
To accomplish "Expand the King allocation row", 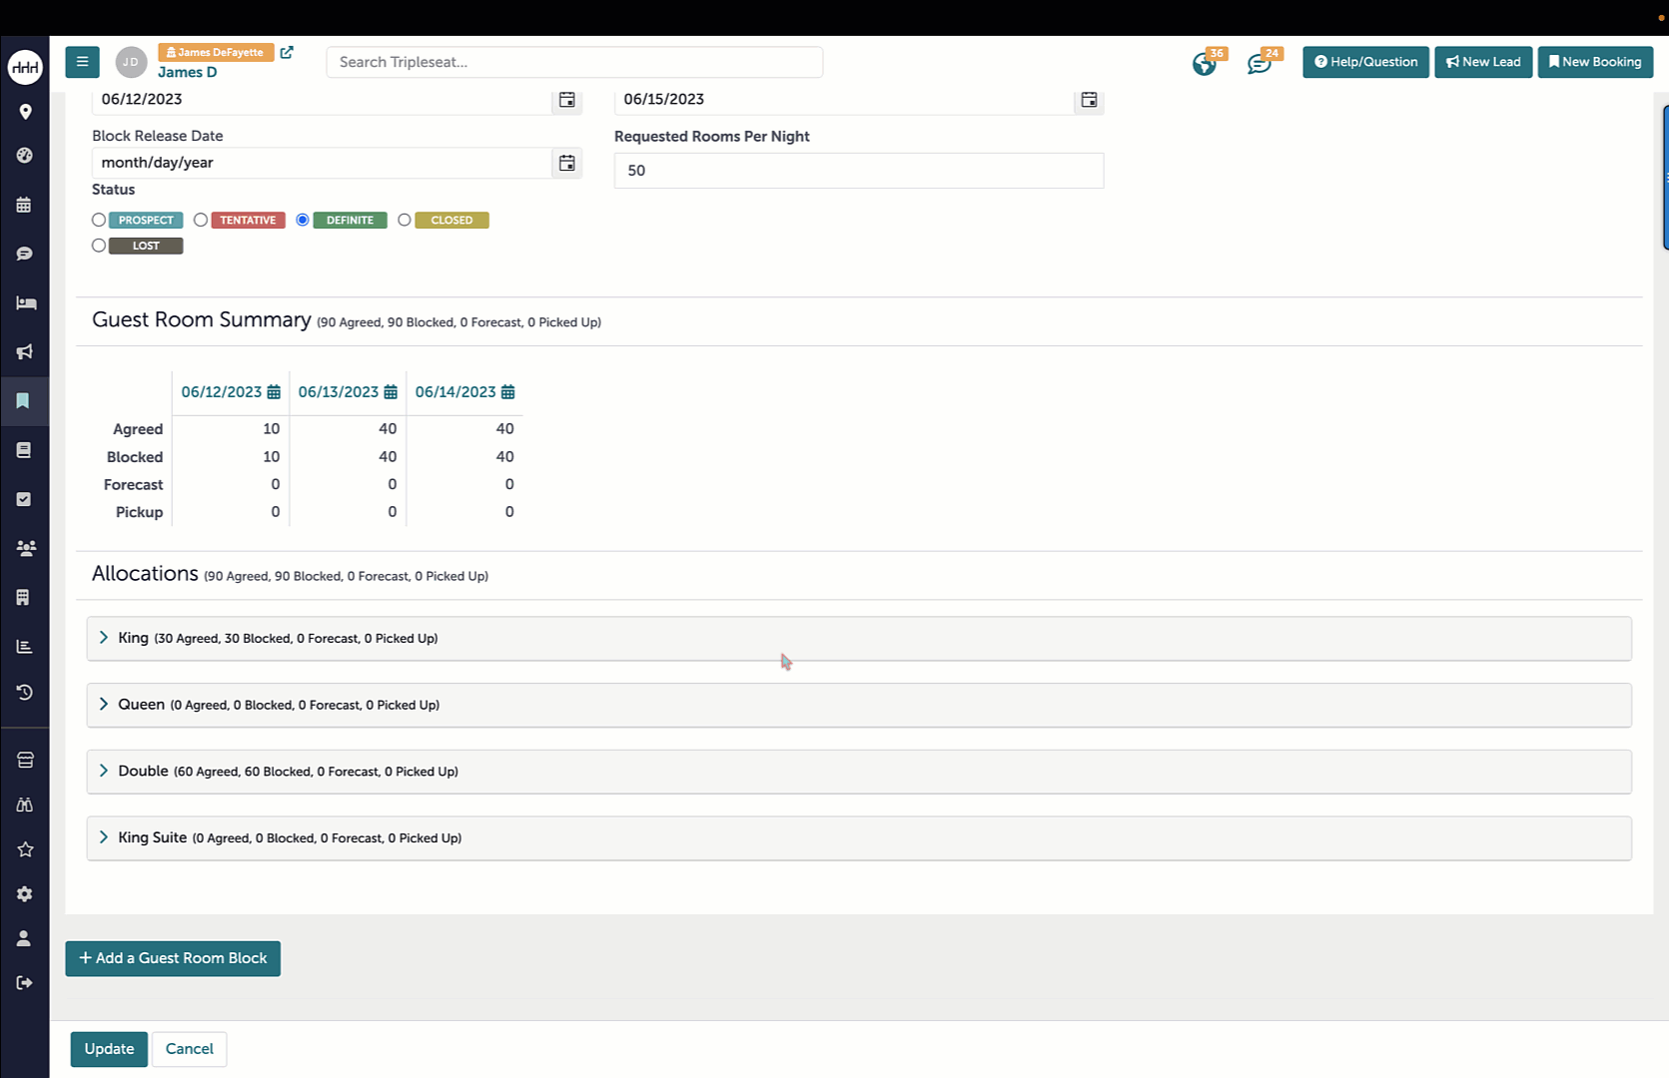I will (104, 638).
